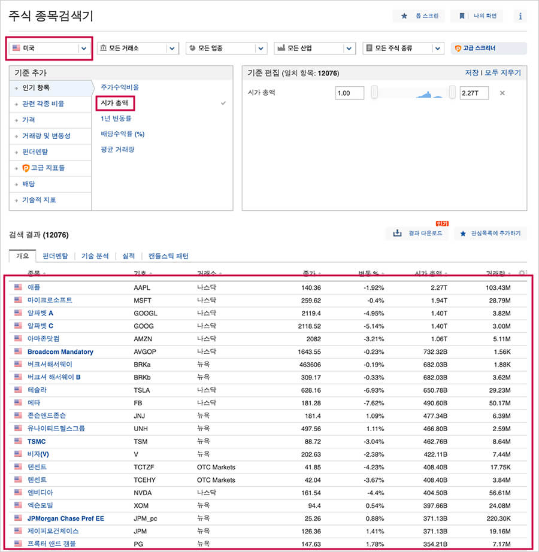This screenshot has width=539, height=552.
Task: Expand the 가격 category
Action: pyautogui.click(x=50, y=120)
